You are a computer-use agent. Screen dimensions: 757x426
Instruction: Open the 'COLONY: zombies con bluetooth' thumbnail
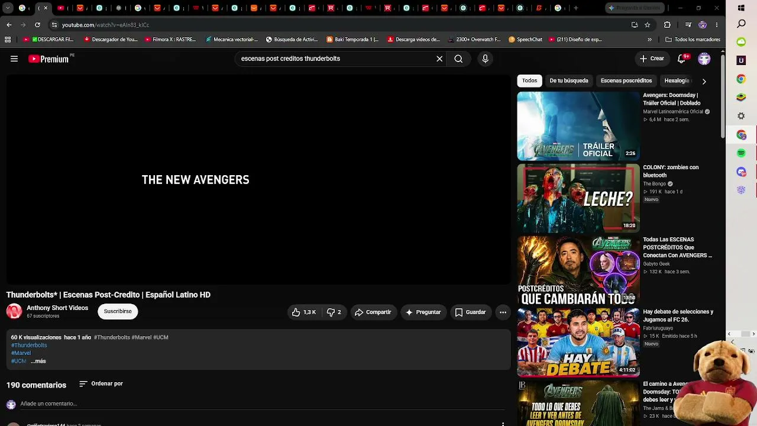click(578, 198)
